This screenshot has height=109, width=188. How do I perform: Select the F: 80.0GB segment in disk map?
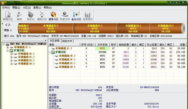coord(95,28)
